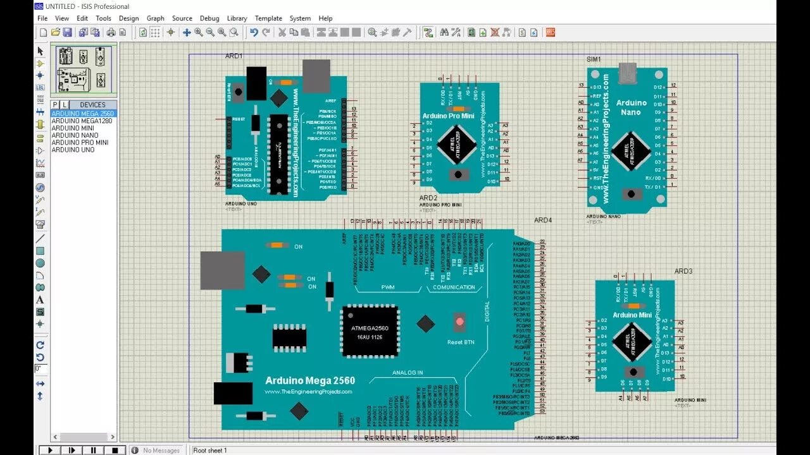
Task: Open the Debug menu
Action: [209, 18]
